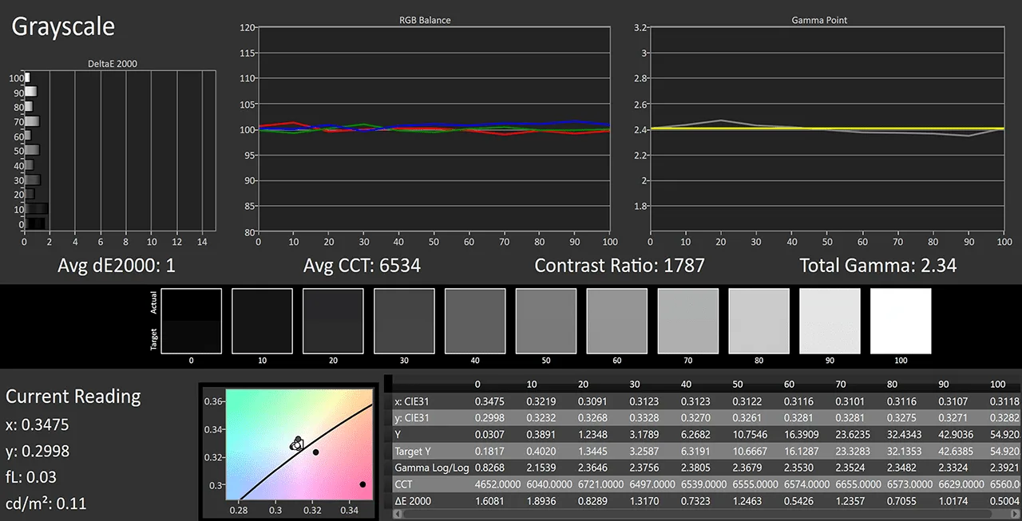Click the 70 percent grayscale swatch
1022x521 pixels.
coord(687,321)
